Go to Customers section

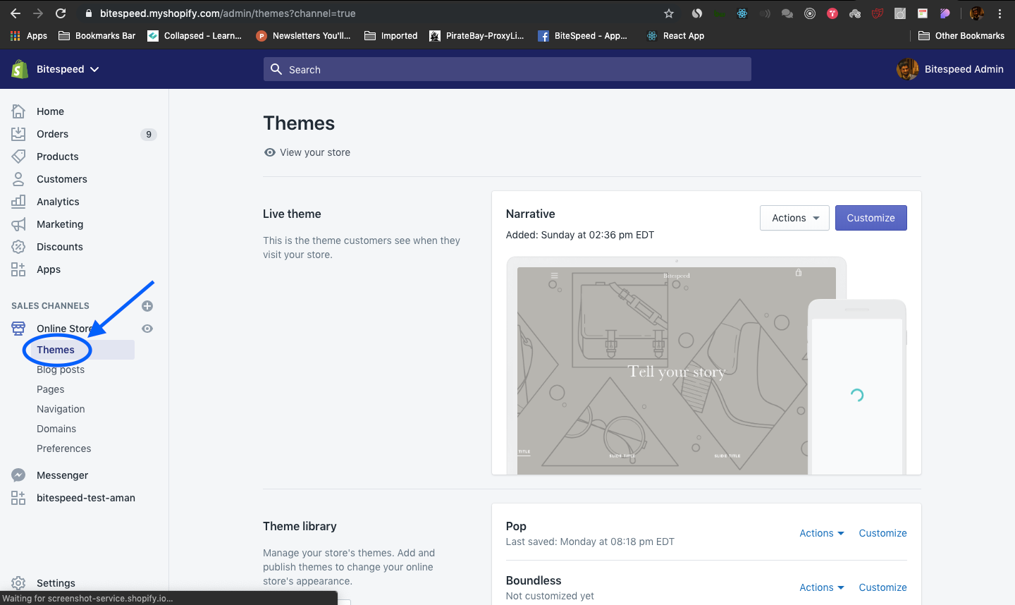click(x=62, y=179)
